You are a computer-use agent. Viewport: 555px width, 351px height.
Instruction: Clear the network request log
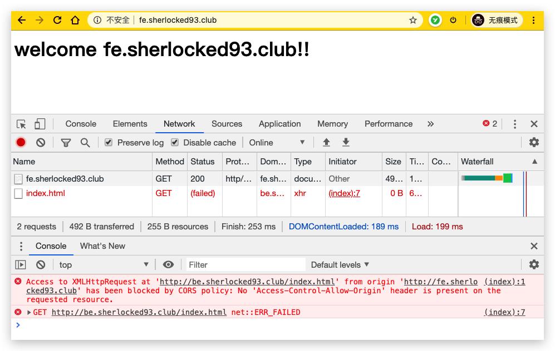coord(41,143)
